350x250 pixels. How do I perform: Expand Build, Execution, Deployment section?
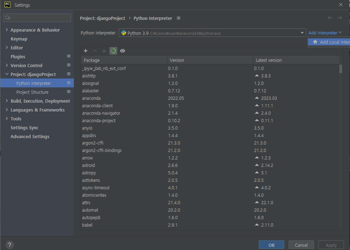(x=7, y=101)
